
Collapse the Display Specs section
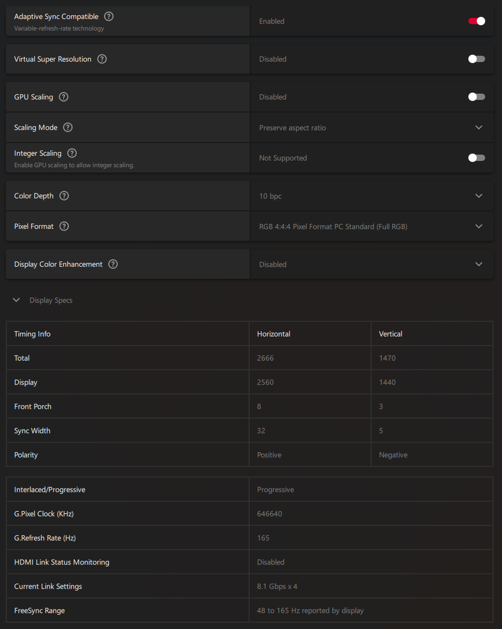point(17,300)
